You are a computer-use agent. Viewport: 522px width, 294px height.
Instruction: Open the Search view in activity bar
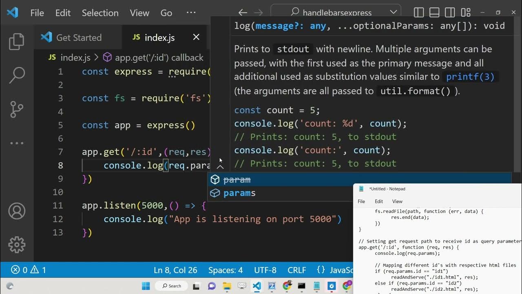[x=17, y=75]
